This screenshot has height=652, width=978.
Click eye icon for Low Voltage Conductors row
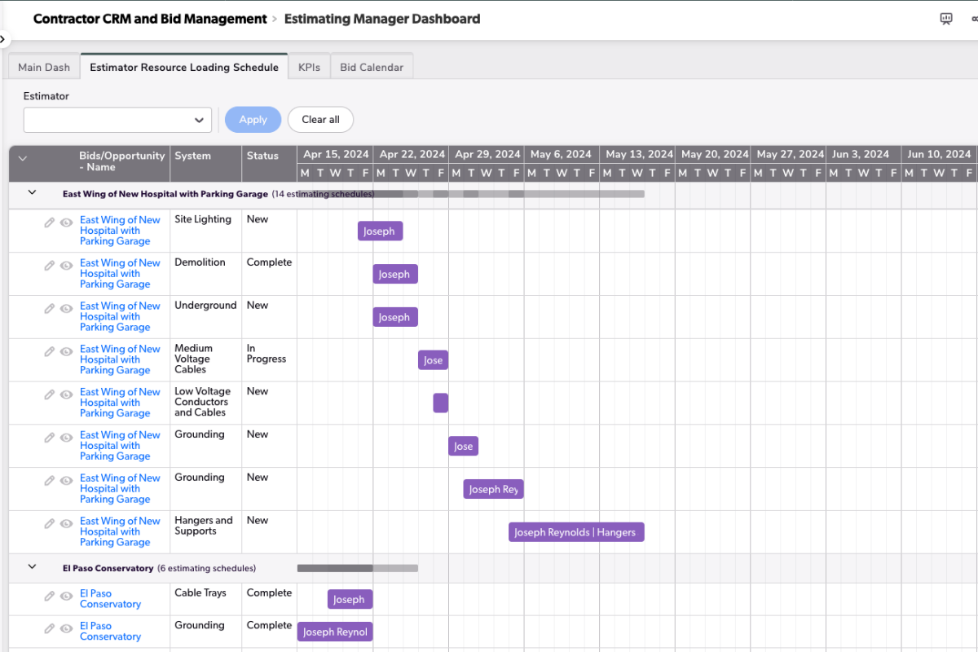coord(66,394)
